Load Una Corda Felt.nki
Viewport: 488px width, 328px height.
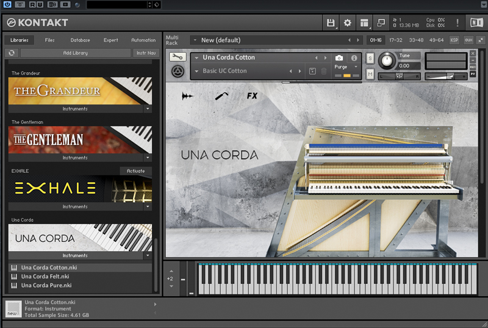pos(81,276)
